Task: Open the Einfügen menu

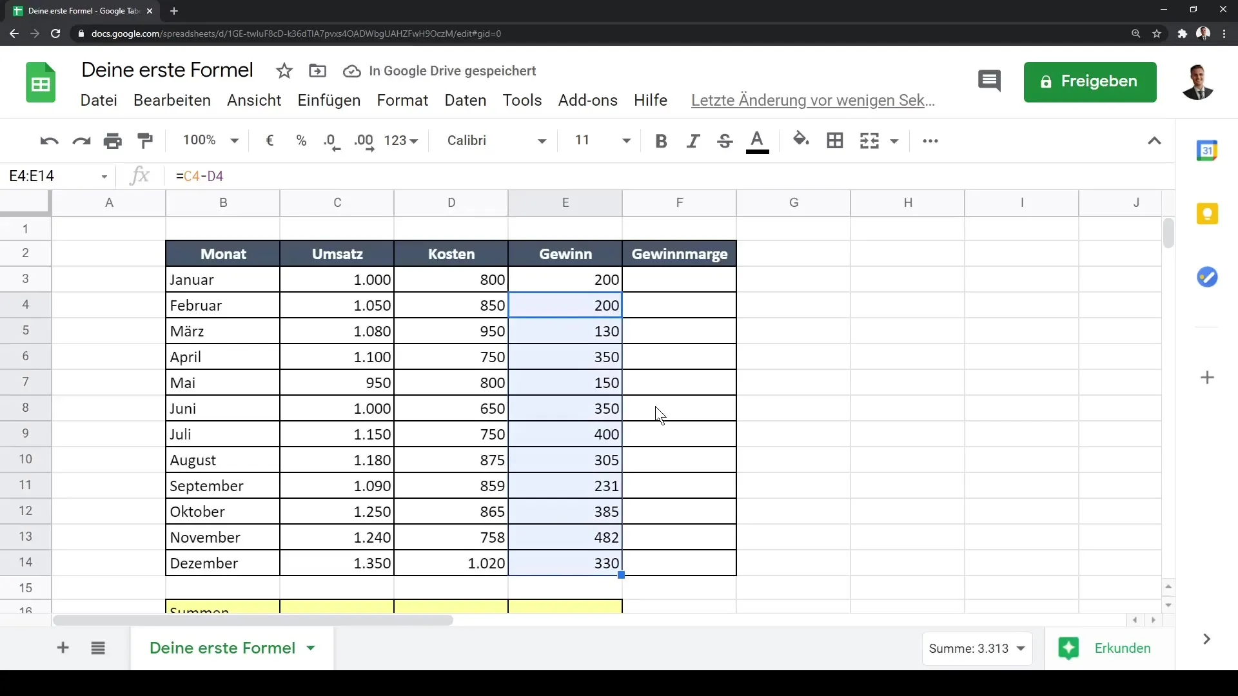Action: pyautogui.click(x=329, y=101)
